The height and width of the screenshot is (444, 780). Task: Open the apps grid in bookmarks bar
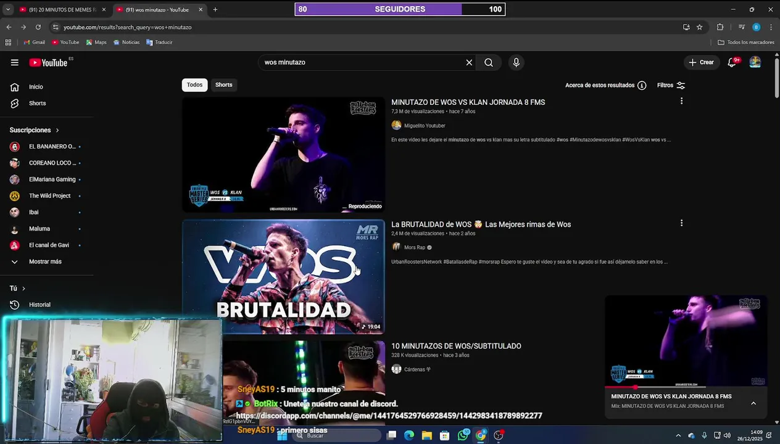(x=8, y=43)
